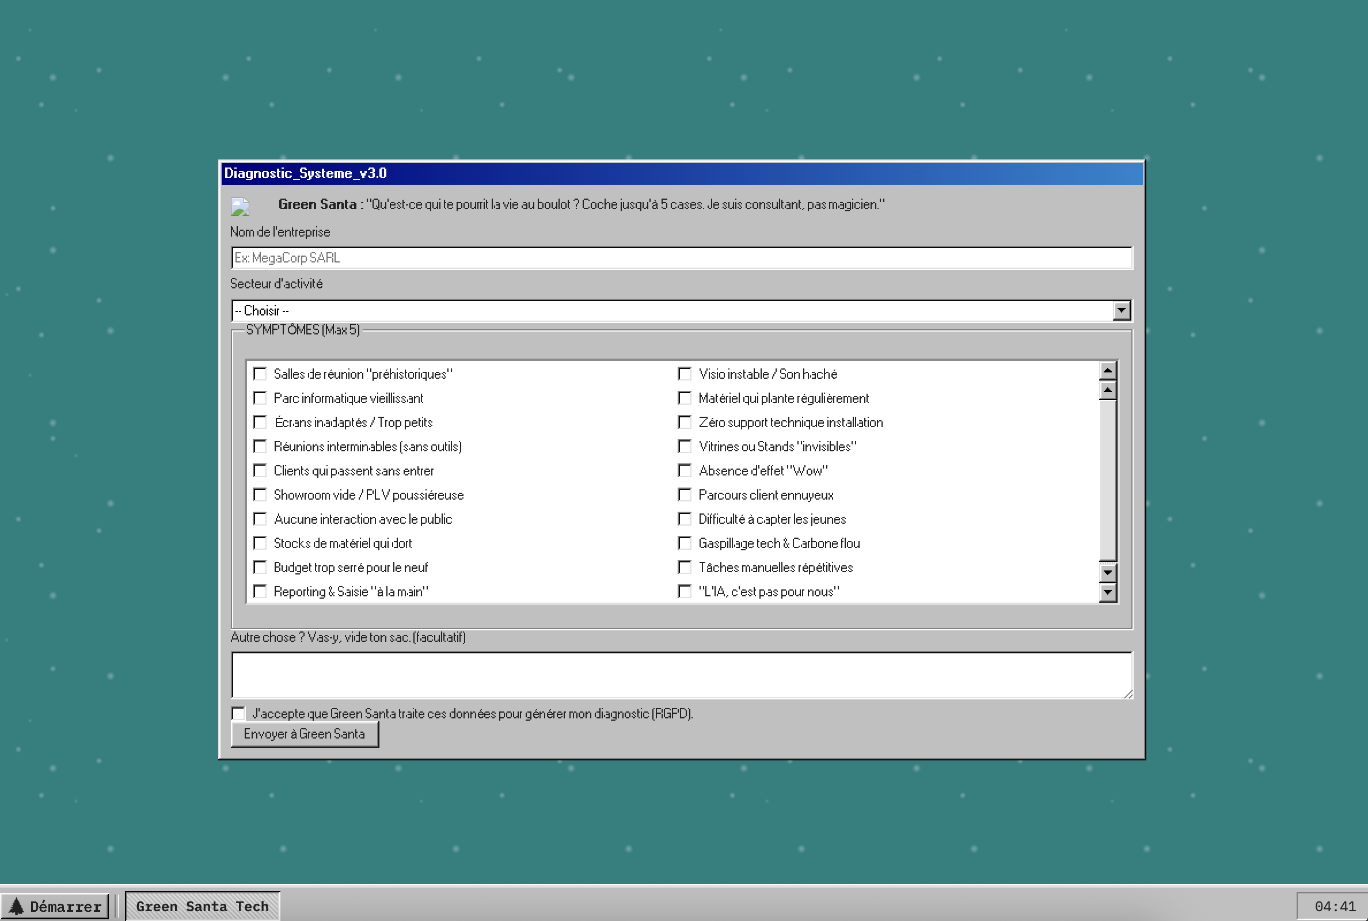1368x921 pixels.
Task: Enable "Tâches manuelles répétitives" symptom
Action: click(x=685, y=568)
